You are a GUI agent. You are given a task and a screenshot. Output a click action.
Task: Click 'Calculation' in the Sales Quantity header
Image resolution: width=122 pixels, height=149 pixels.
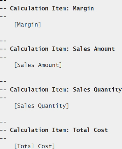click(x=29, y=90)
